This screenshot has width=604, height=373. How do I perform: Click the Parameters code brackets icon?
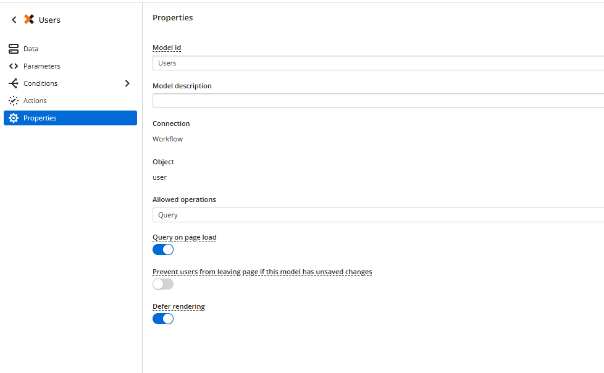[14, 66]
